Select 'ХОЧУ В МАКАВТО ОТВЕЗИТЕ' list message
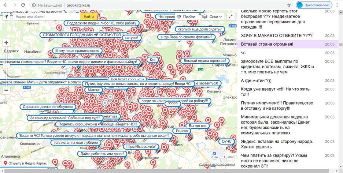Viewport: 343px width, 173px height. [x=288, y=35]
